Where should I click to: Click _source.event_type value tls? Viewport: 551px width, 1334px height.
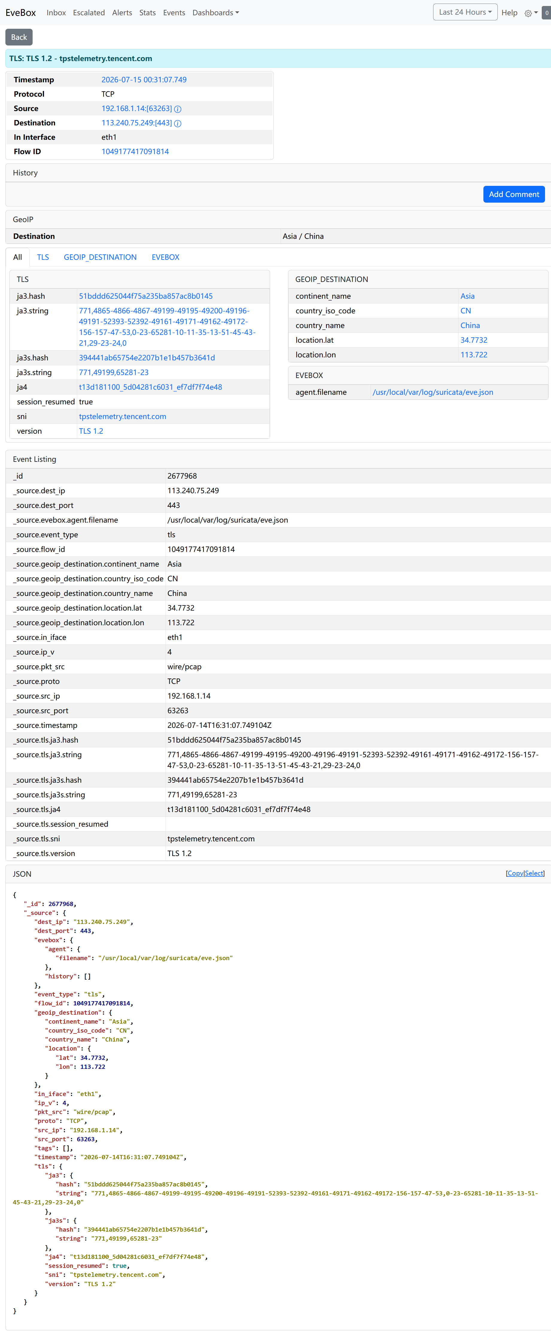(x=171, y=535)
